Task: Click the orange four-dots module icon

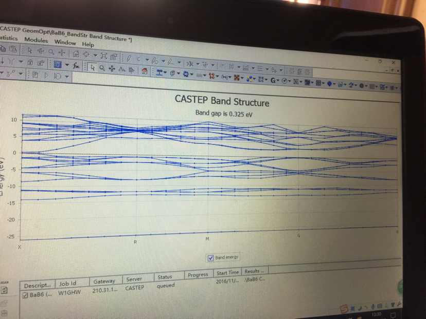Action: click(211, 76)
